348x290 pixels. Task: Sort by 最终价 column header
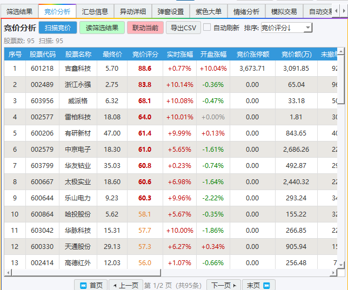(112, 55)
